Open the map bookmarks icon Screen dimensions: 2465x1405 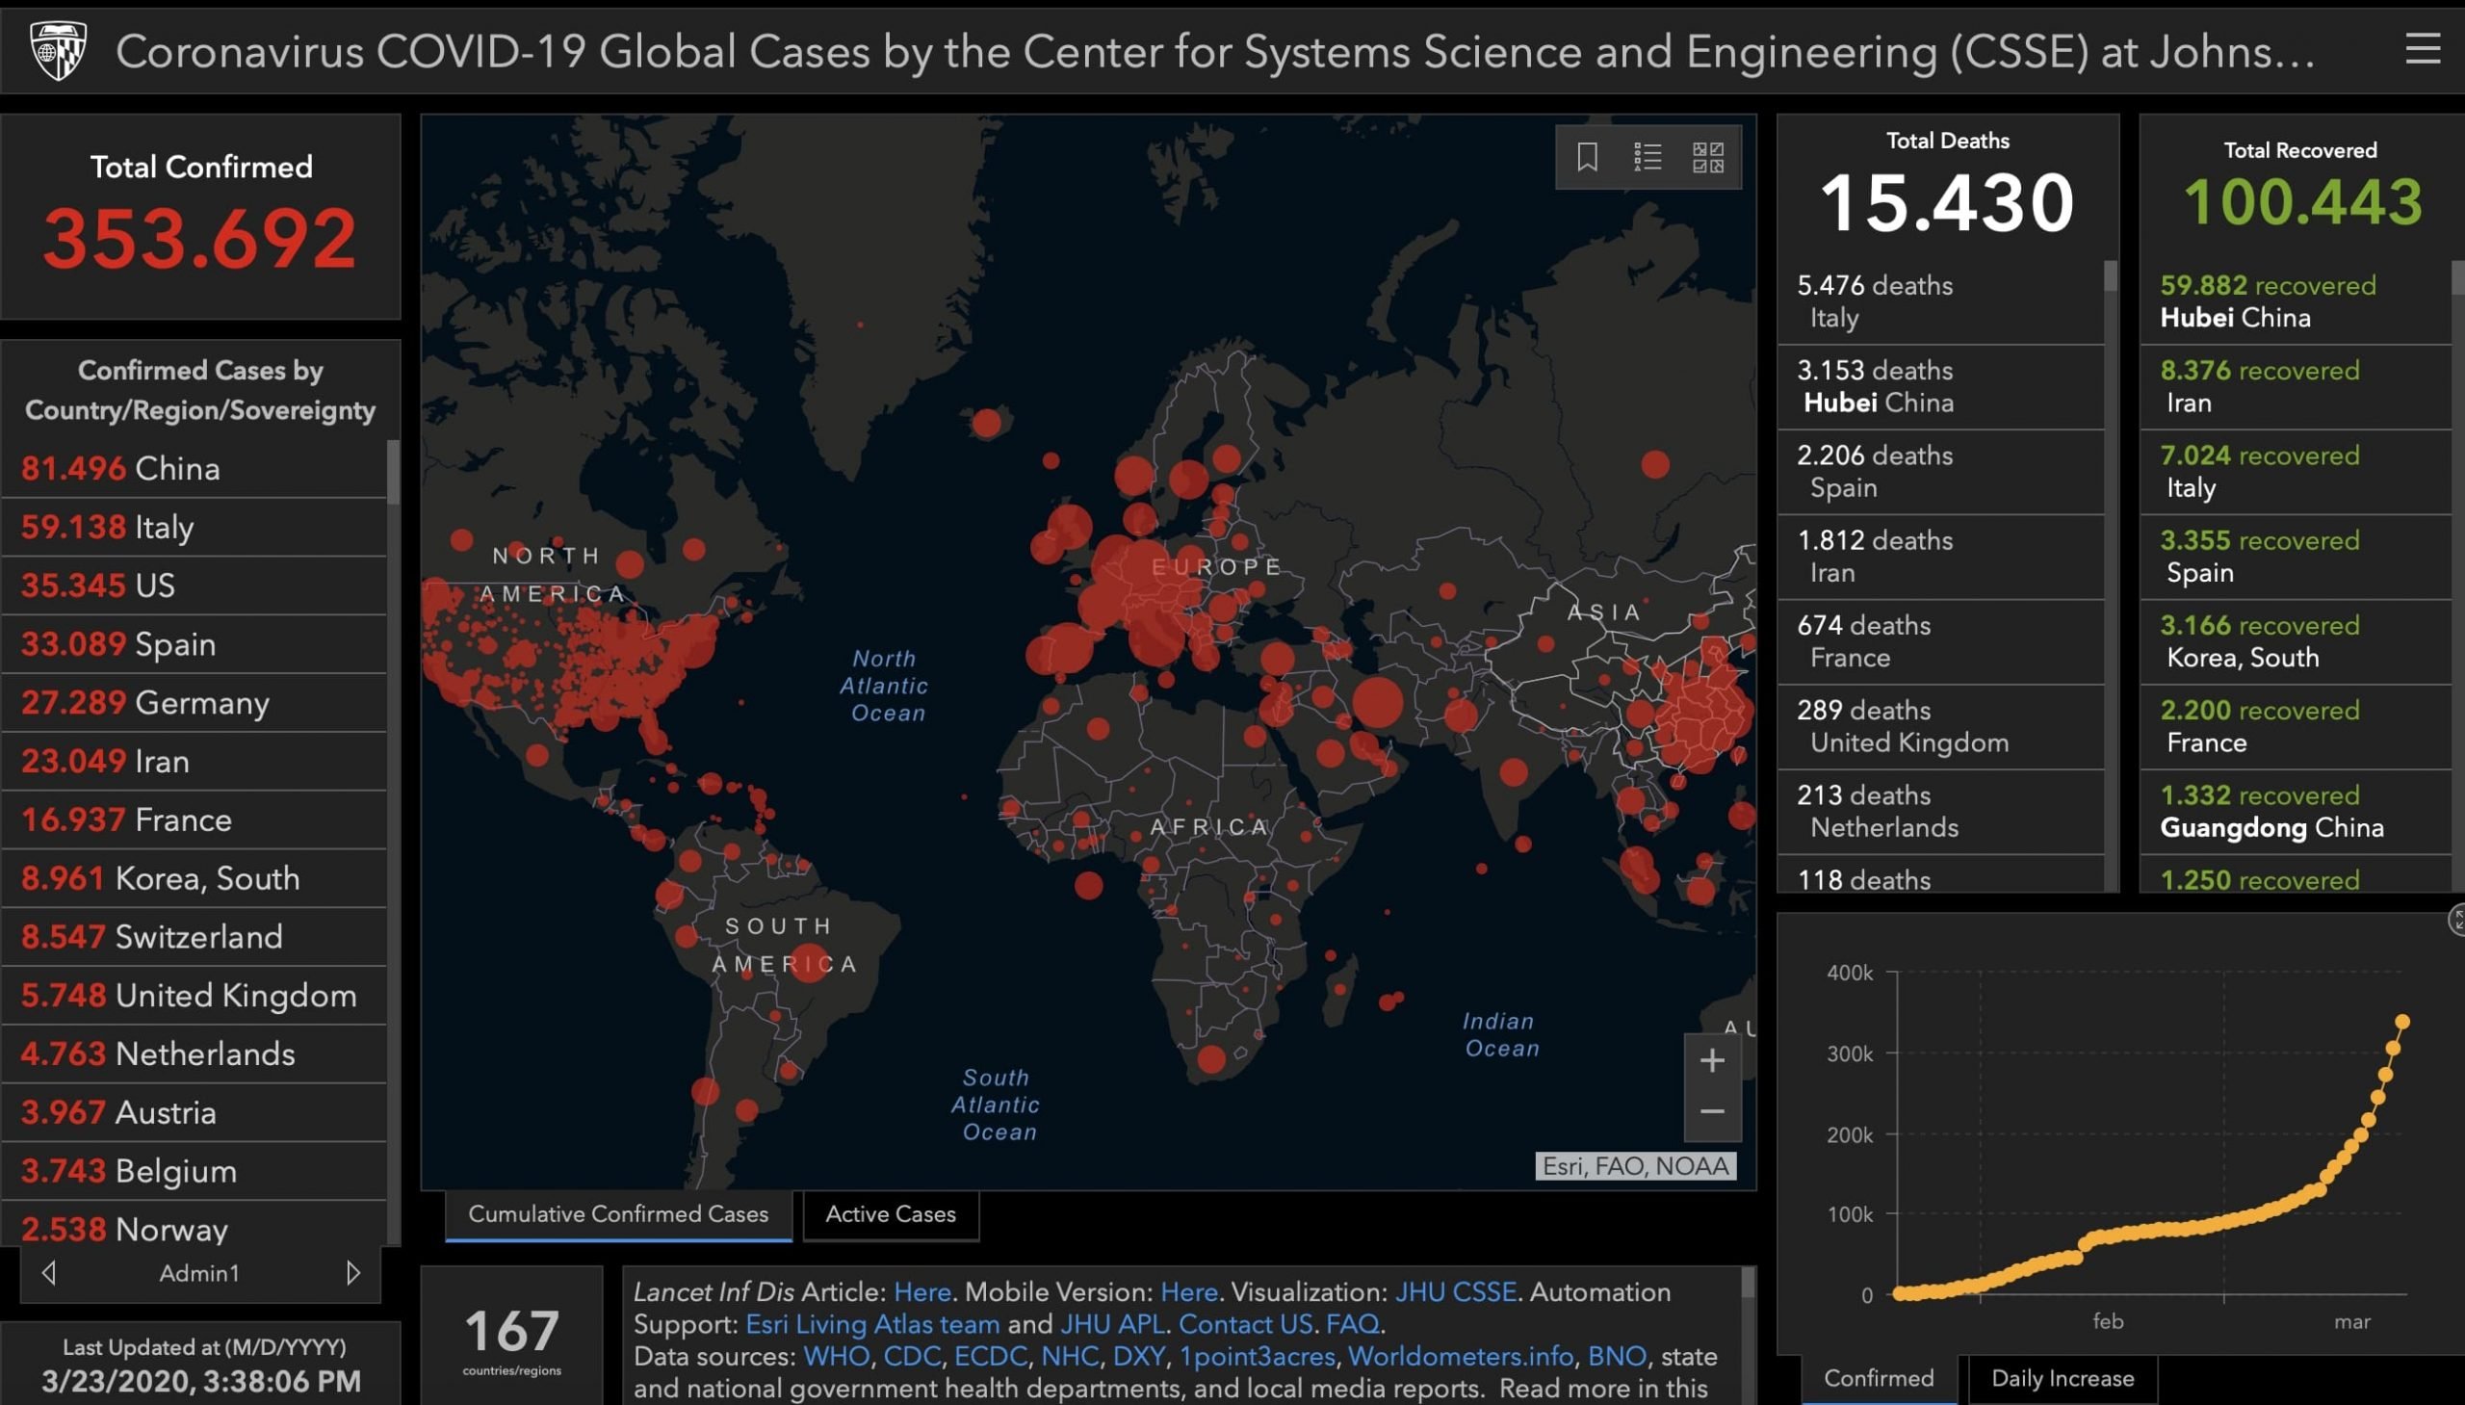(1587, 156)
